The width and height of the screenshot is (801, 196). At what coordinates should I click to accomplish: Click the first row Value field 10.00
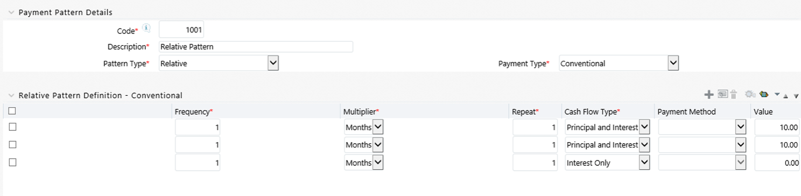pyautogui.click(x=777, y=127)
